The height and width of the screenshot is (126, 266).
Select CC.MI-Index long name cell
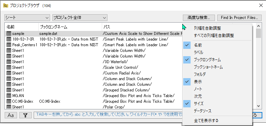pos(50,101)
